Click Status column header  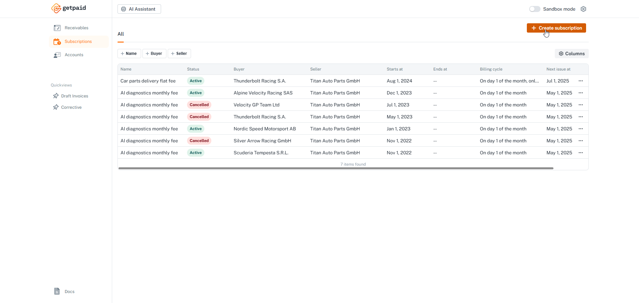click(193, 69)
